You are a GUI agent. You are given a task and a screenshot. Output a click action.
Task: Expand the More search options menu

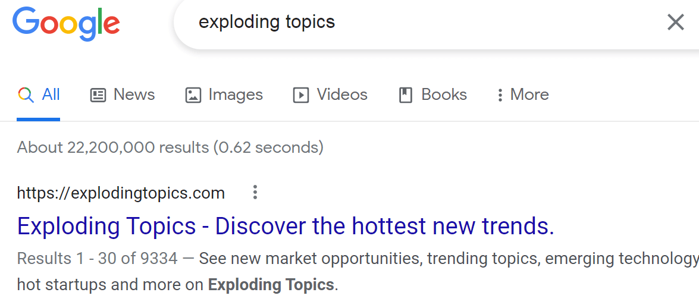point(523,95)
